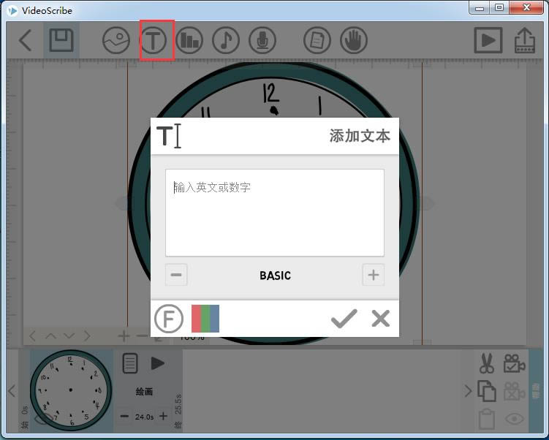
Task: Open element properties icon in timeline
Action: tap(130, 363)
